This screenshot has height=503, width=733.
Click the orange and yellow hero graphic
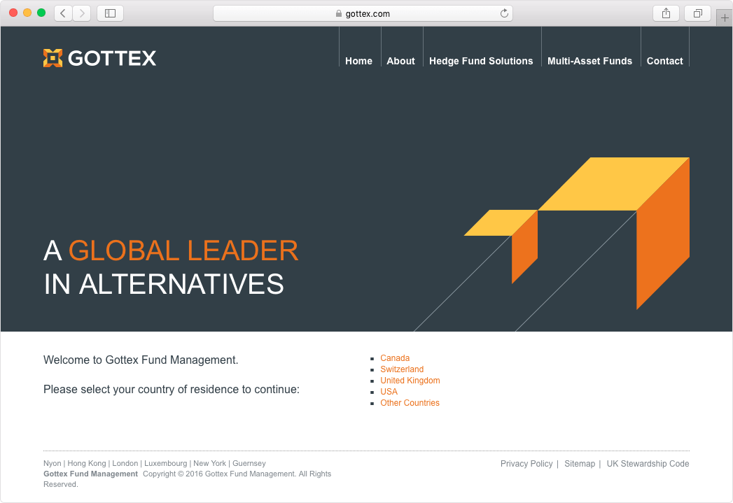(576, 234)
